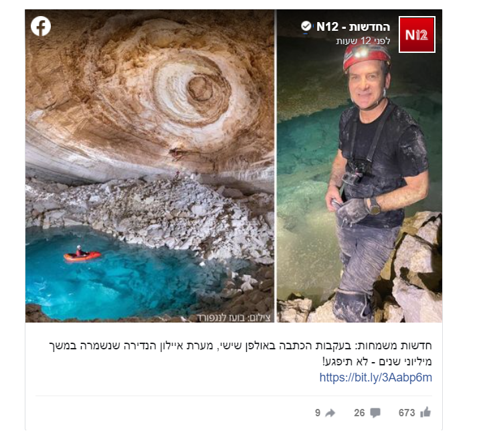Open the red N12 page logo

[417, 35]
